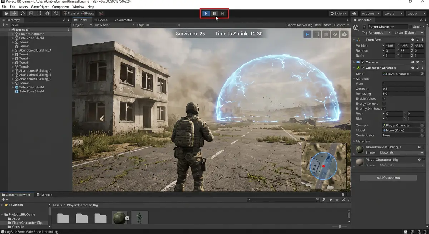
Task: Collapse the Scene BT root
Action: [x=10, y=30]
